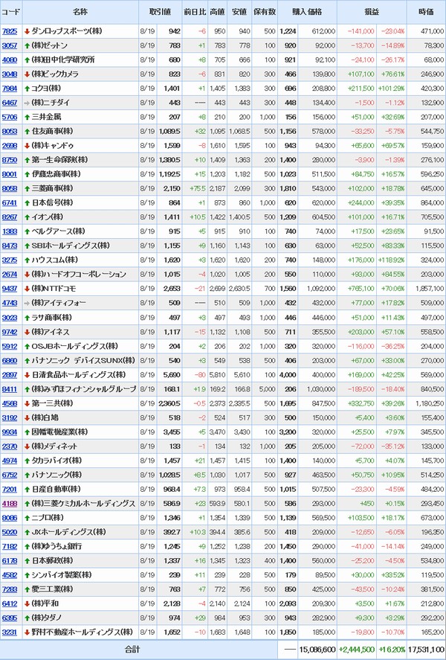Open stock code link 4080

click(x=10, y=60)
